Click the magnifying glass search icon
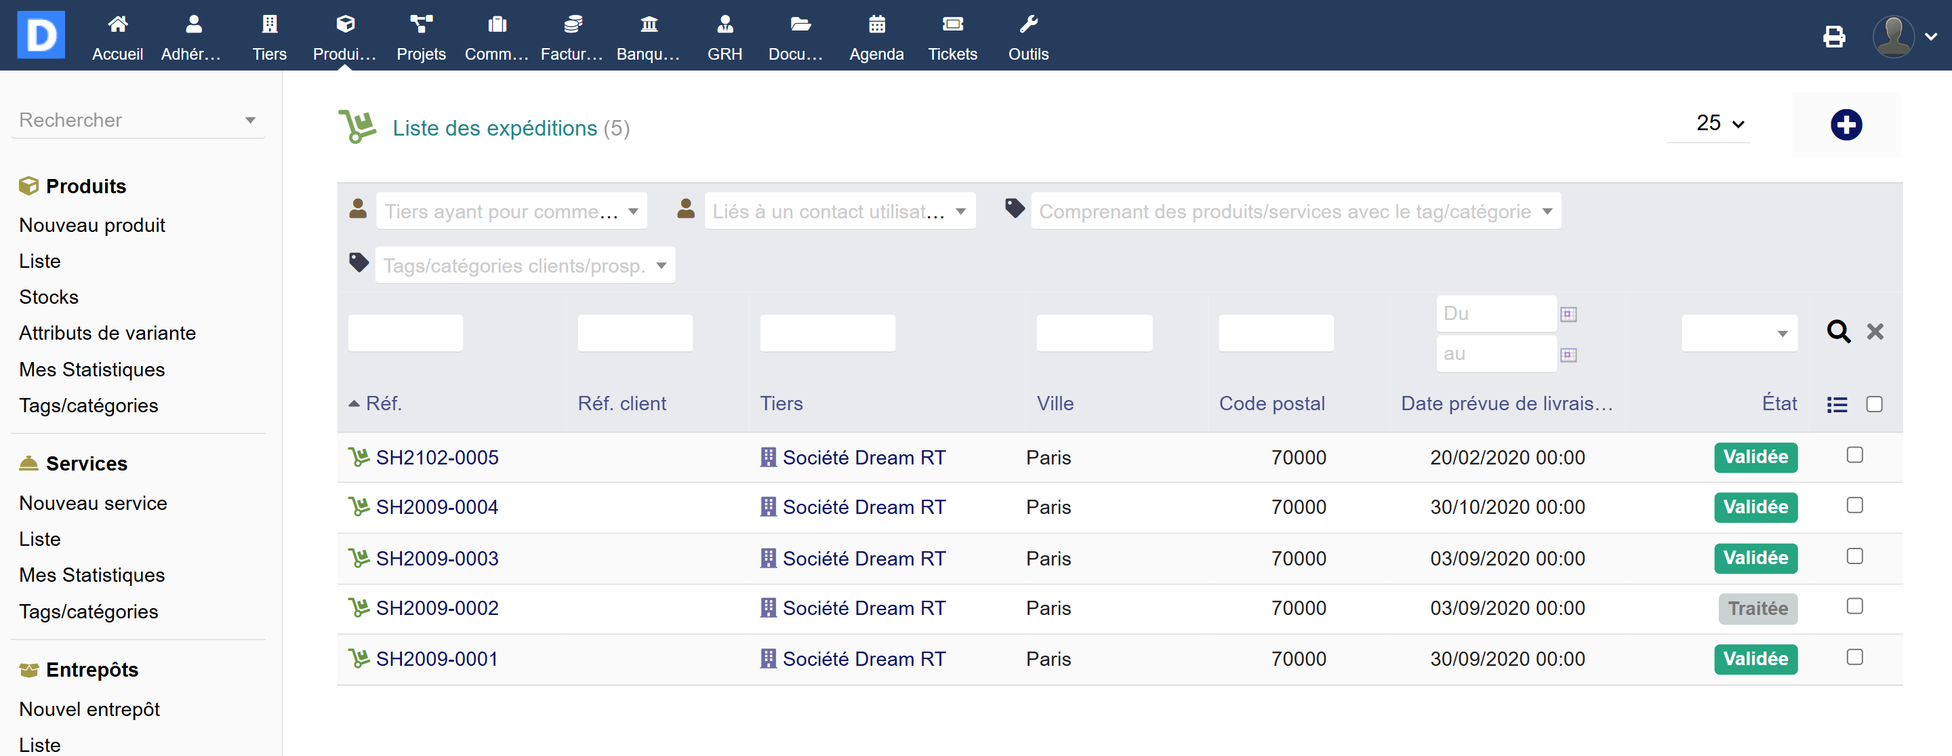Screen dimensions: 1952x756 pos(1837,332)
